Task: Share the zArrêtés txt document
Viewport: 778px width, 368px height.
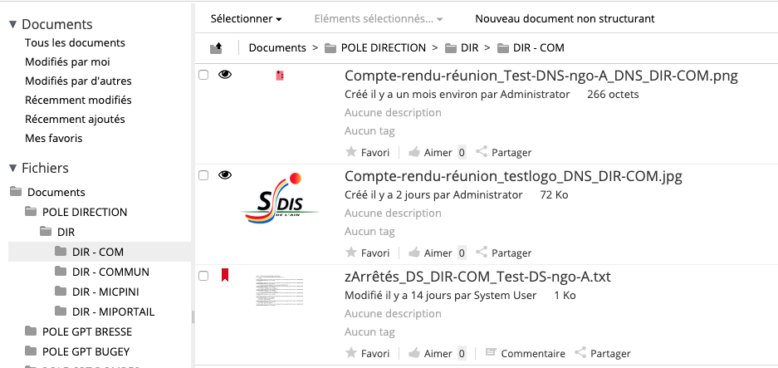Action: click(x=602, y=353)
